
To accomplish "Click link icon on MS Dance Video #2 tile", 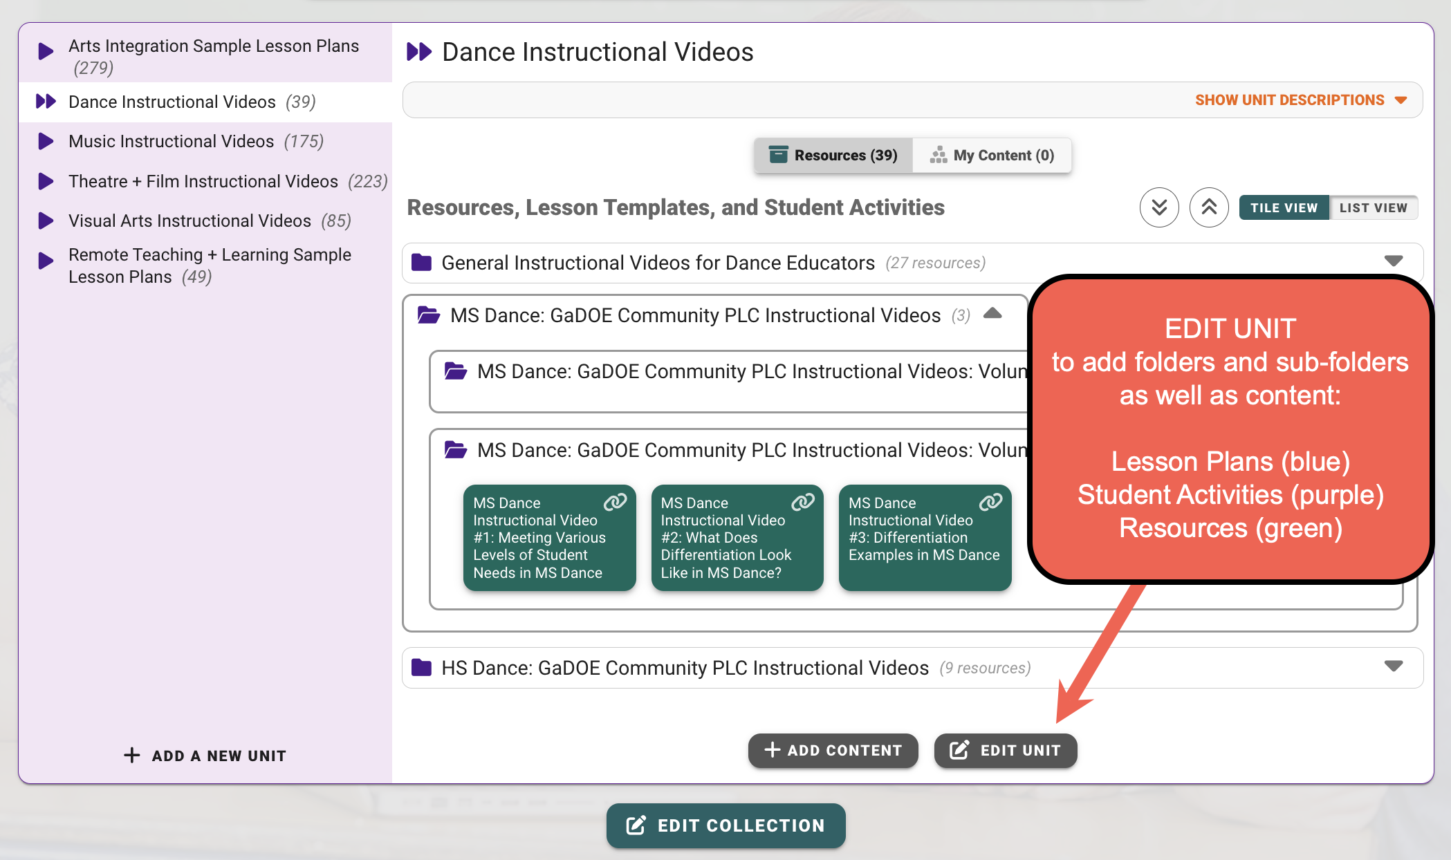I will pos(802,502).
